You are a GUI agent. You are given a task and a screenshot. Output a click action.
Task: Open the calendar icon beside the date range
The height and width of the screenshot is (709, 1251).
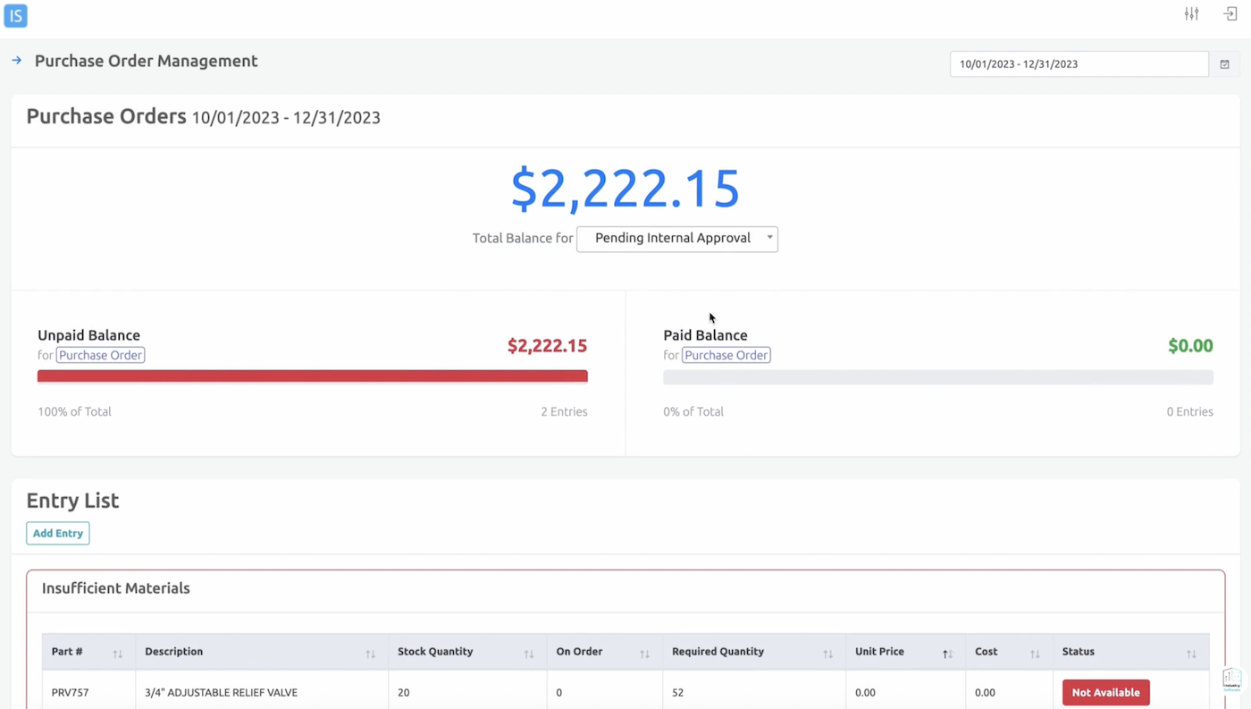(x=1224, y=63)
